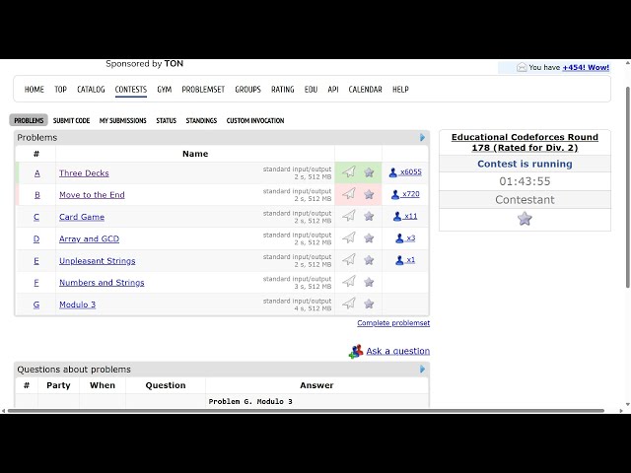Click the x6055 solved count link
631x473 pixels.
(411, 172)
